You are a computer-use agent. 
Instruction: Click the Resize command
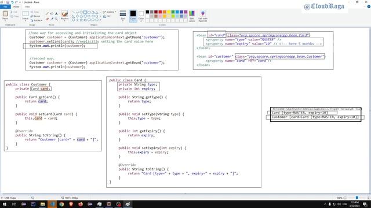pos(35,16)
